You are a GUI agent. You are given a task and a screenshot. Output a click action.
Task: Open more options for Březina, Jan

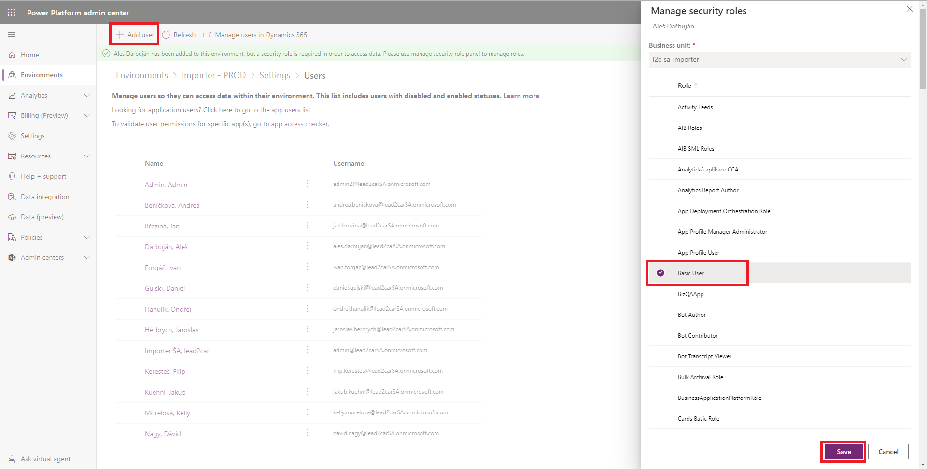pos(307,226)
